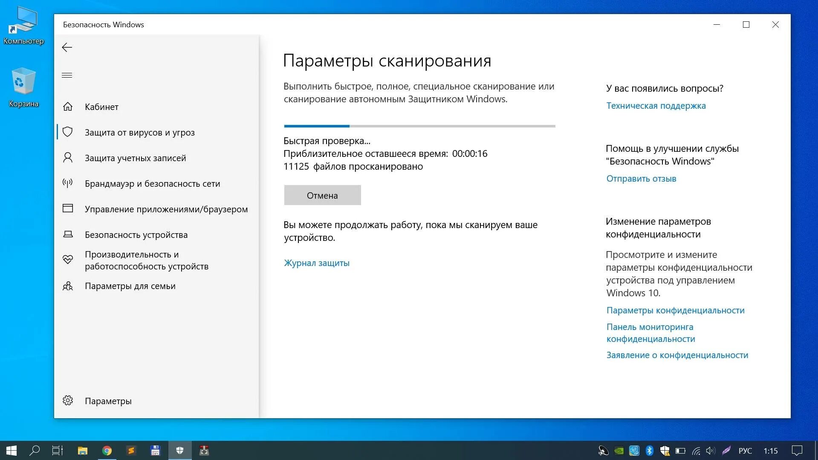Click the last pinned taskbar app icon
This screenshot has height=460, width=818.
[x=204, y=451]
